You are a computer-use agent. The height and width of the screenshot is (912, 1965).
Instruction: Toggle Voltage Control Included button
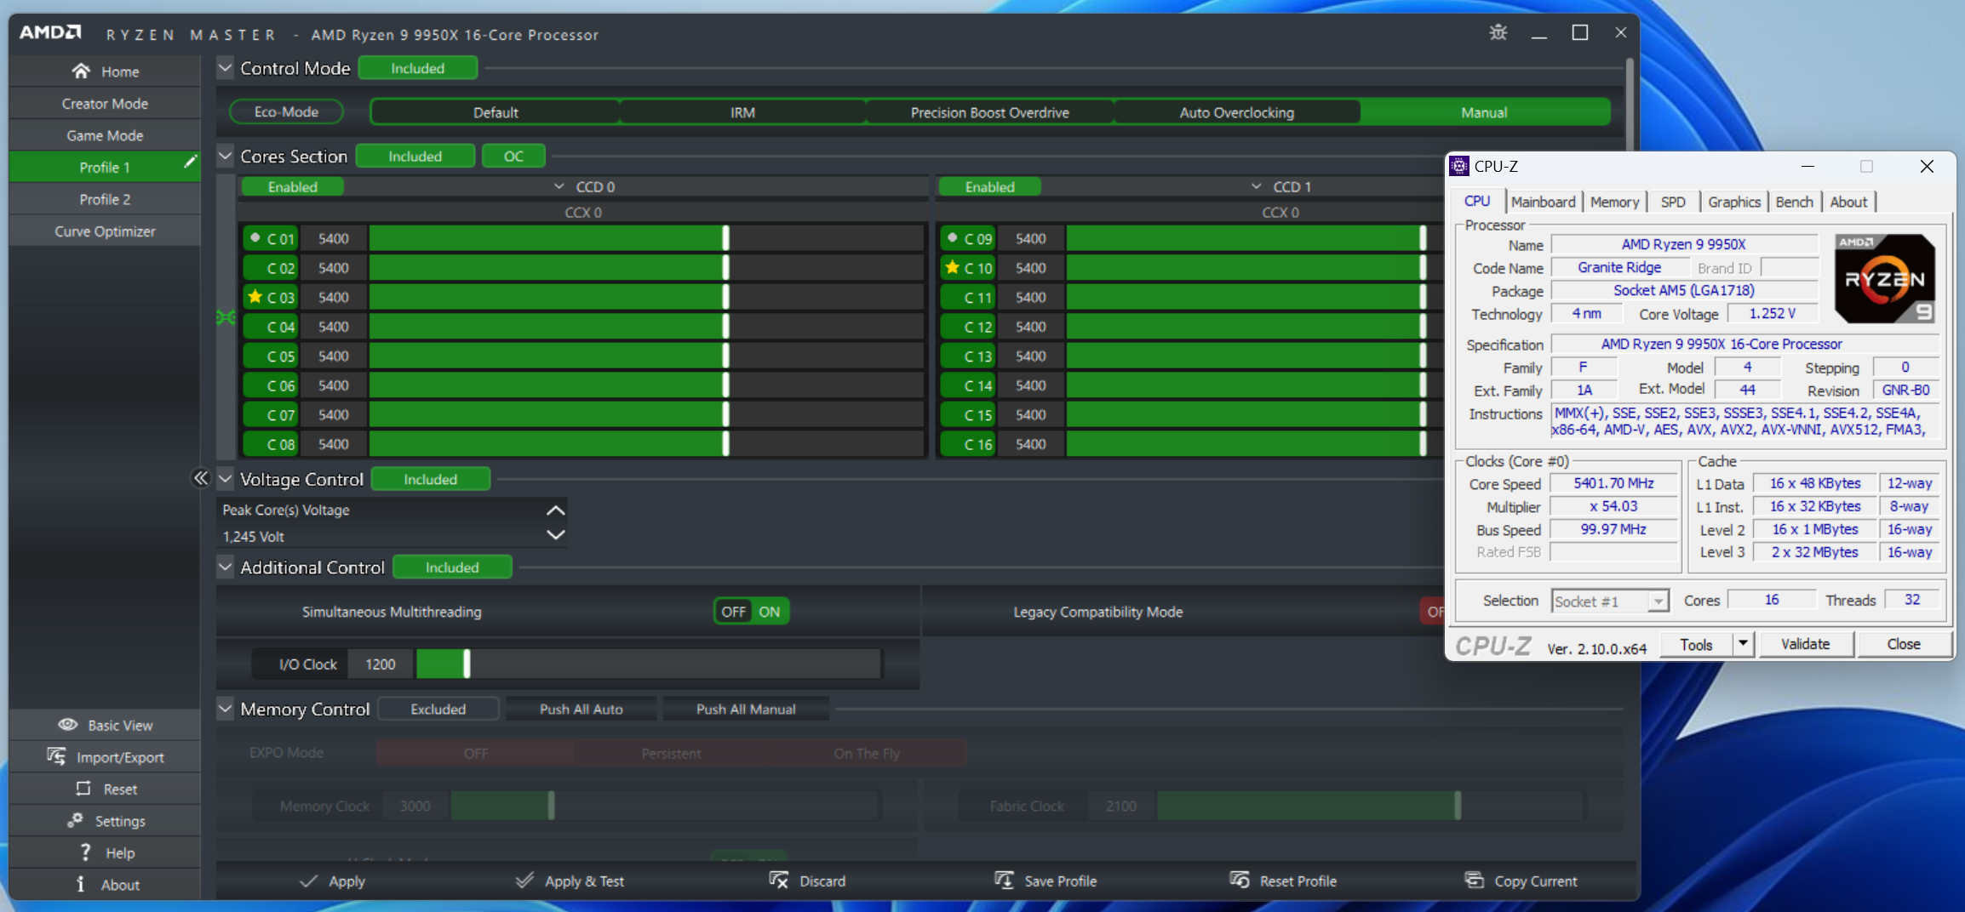point(430,479)
